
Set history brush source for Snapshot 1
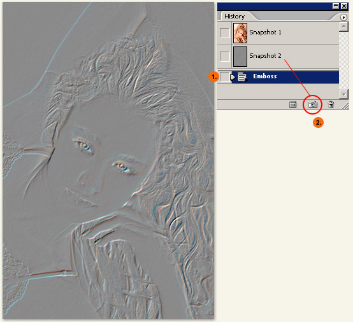224,33
